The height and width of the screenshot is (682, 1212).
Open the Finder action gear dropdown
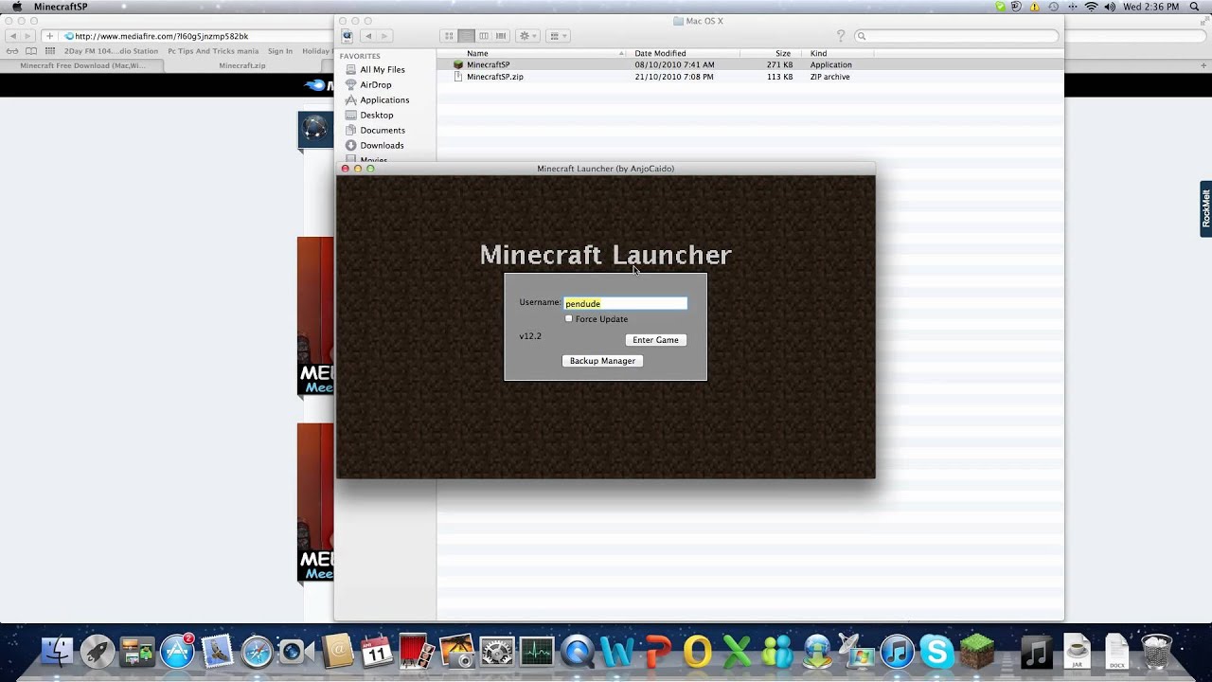point(527,36)
